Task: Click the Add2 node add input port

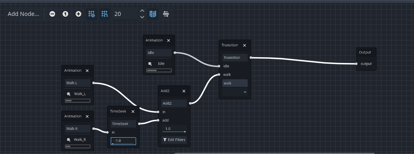Action: (158, 120)
